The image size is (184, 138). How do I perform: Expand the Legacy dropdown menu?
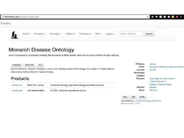click(110, 34)
